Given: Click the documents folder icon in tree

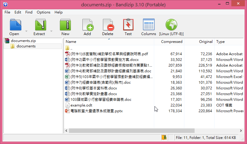Looking at the screenshot, I should pyautogui.click(x=12, y=46).
